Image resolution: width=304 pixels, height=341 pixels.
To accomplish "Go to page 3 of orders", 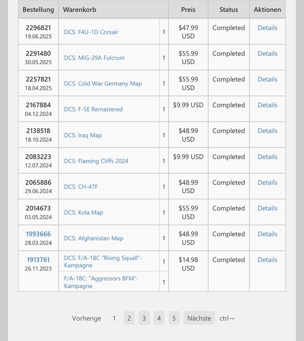I will click(144, 318).
